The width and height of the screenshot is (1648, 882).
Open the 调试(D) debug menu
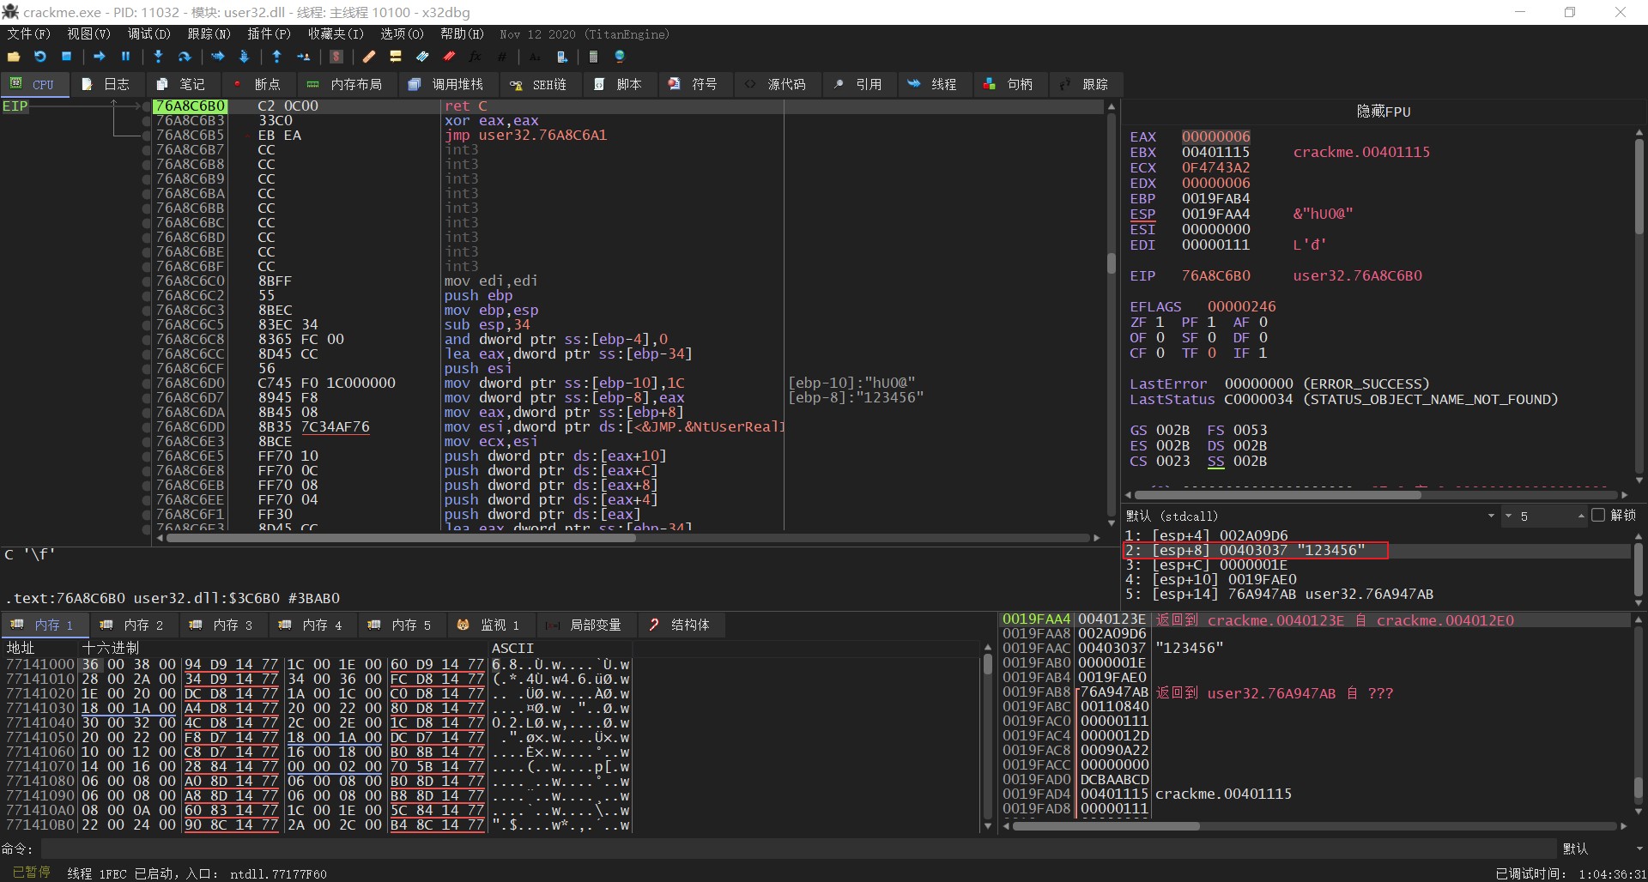pos(148,34)
